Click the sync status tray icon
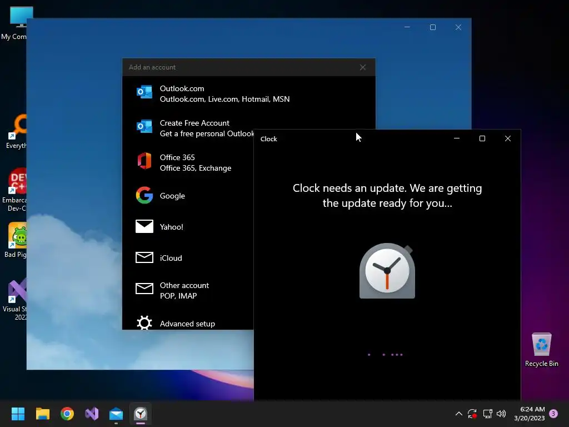The height and width of the screenshot is (427, 569). coord(472,414)
